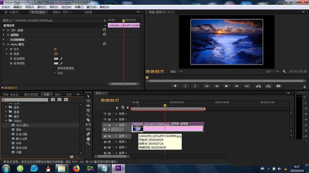The width and height of the screenshot is (309, 173).
Task: Go to in point button
Action: [207, 86]
